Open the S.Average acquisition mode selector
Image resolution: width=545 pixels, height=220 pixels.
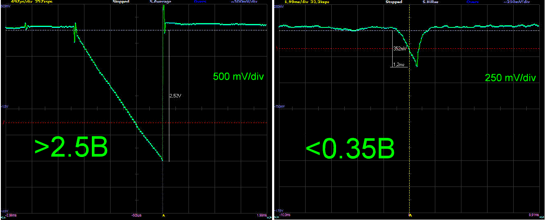click(160, 2)
